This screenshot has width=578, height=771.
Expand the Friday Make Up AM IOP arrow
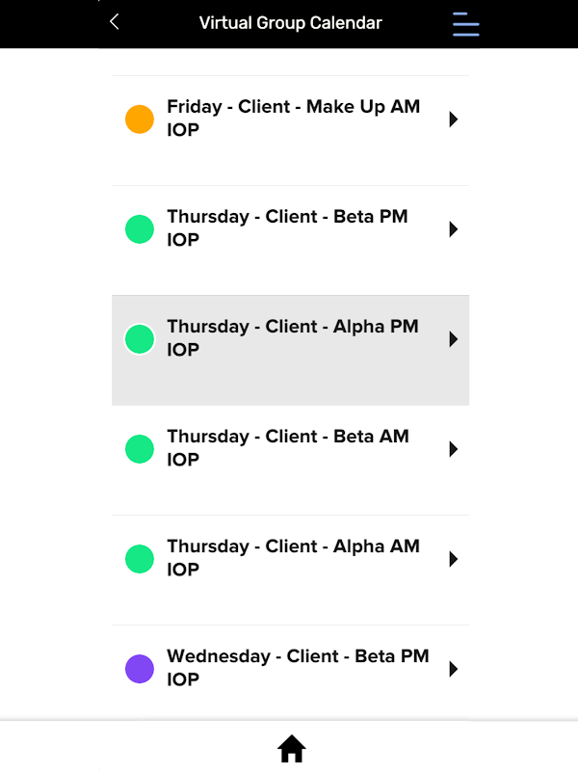pos(453,120)
